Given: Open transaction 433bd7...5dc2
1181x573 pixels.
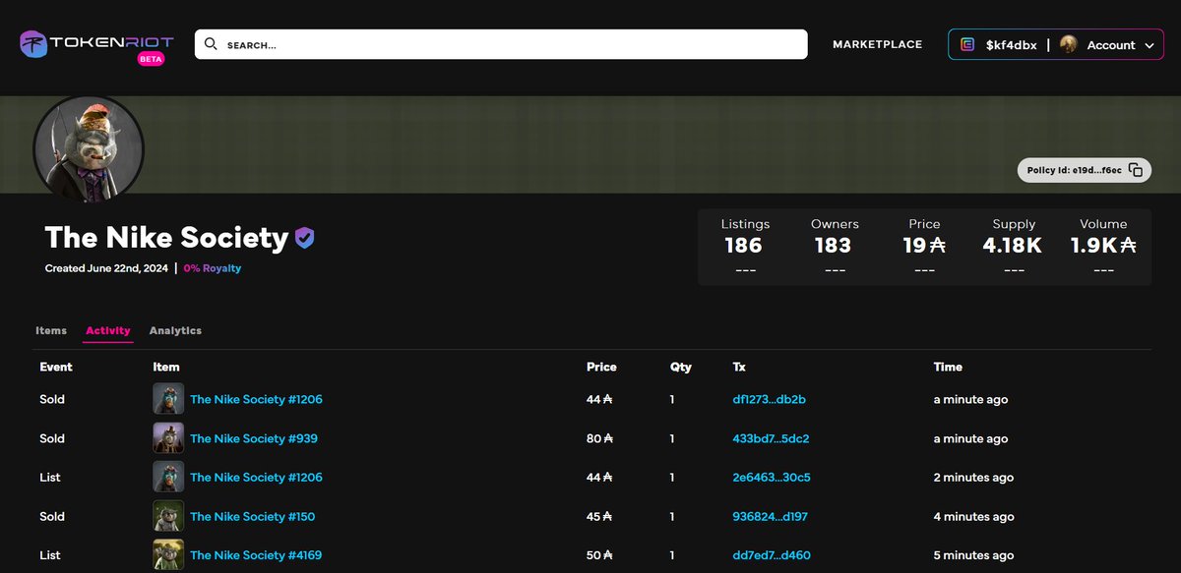Looking at the screenshot, I should 771,438.
